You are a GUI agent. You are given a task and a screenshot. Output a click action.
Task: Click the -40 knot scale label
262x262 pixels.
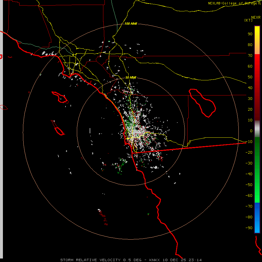249,174
